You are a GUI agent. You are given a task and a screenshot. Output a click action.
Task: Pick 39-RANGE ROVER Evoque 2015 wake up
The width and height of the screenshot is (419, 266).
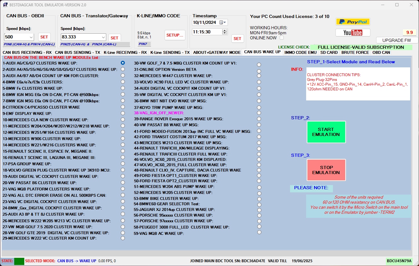[259, 119]
